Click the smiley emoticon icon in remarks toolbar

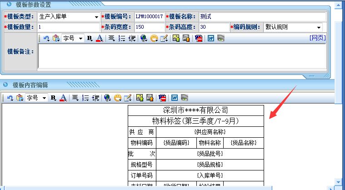coord(154,39)
